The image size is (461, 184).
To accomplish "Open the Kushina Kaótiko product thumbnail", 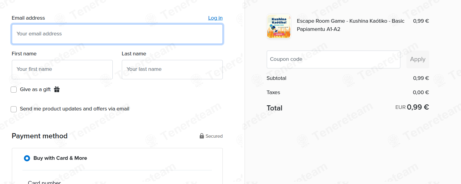I will click(x=279, y=26).
